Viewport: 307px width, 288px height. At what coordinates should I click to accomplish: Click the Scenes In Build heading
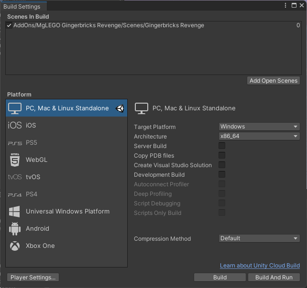coord(28,17)
